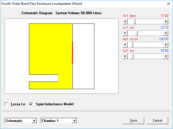Click the Save button
The width and height of the screenshot is (173, 129).
(134, 121)
